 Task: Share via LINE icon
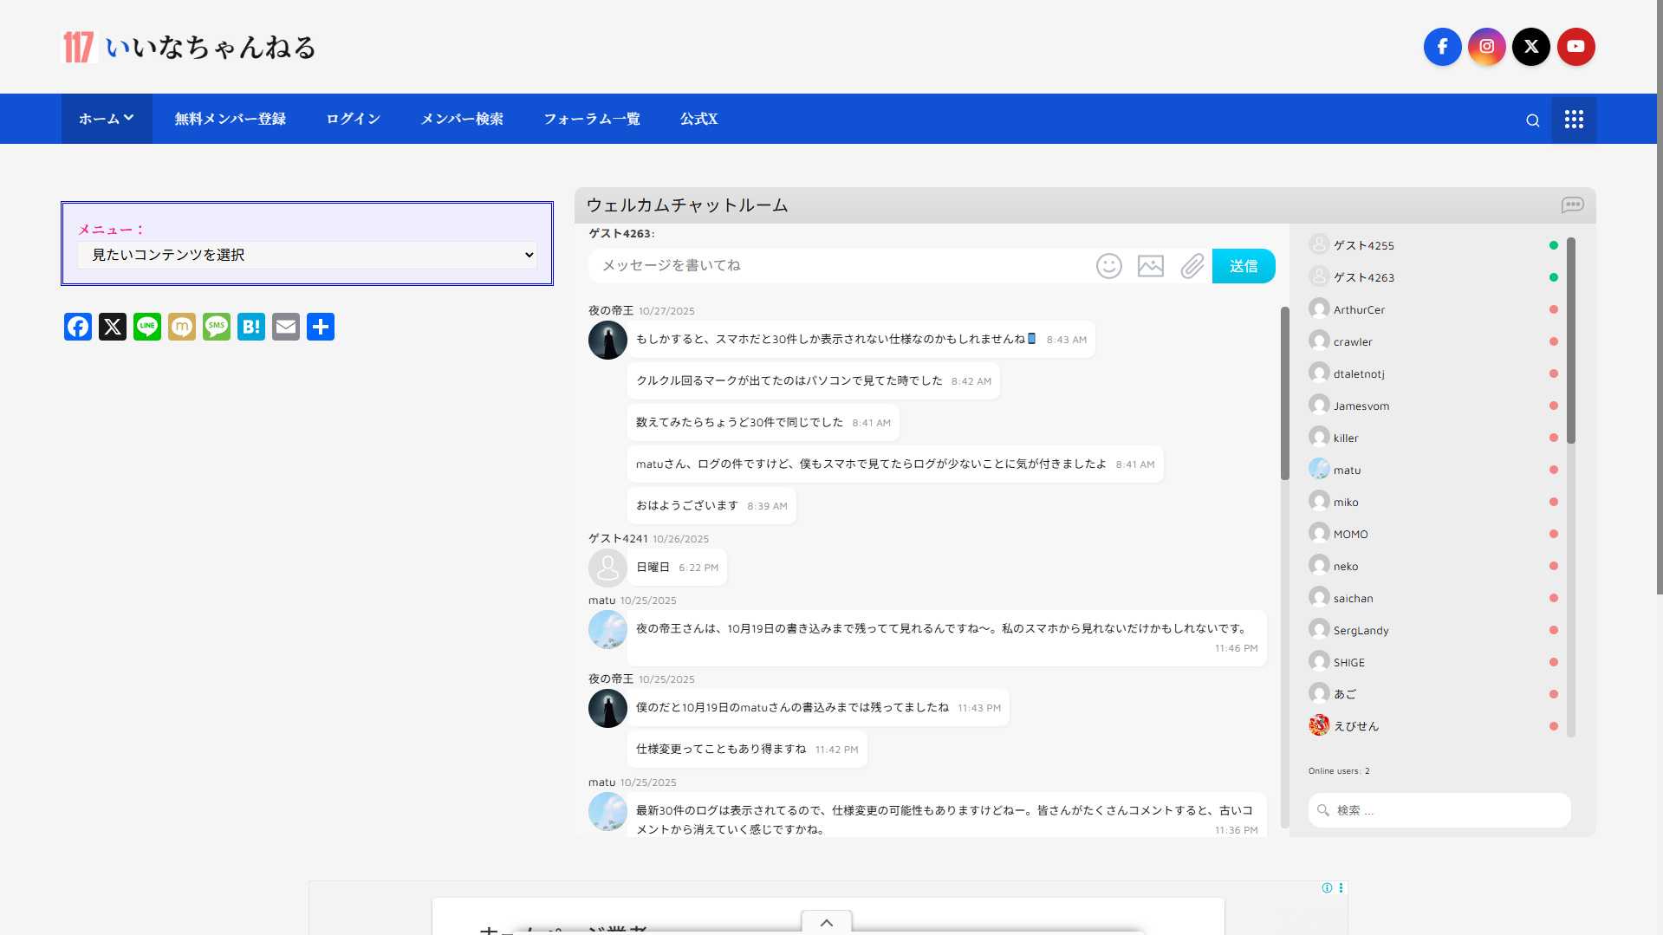click(x=147, y=327)
